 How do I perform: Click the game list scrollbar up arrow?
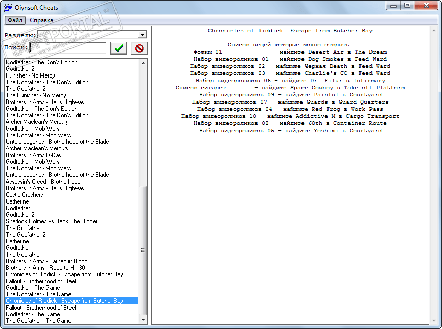coord(143,63)
